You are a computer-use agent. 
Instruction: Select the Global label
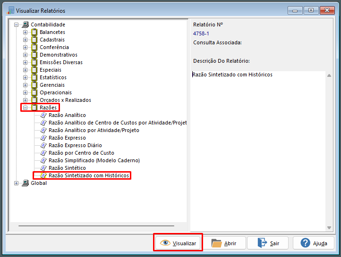coord(39,183)
